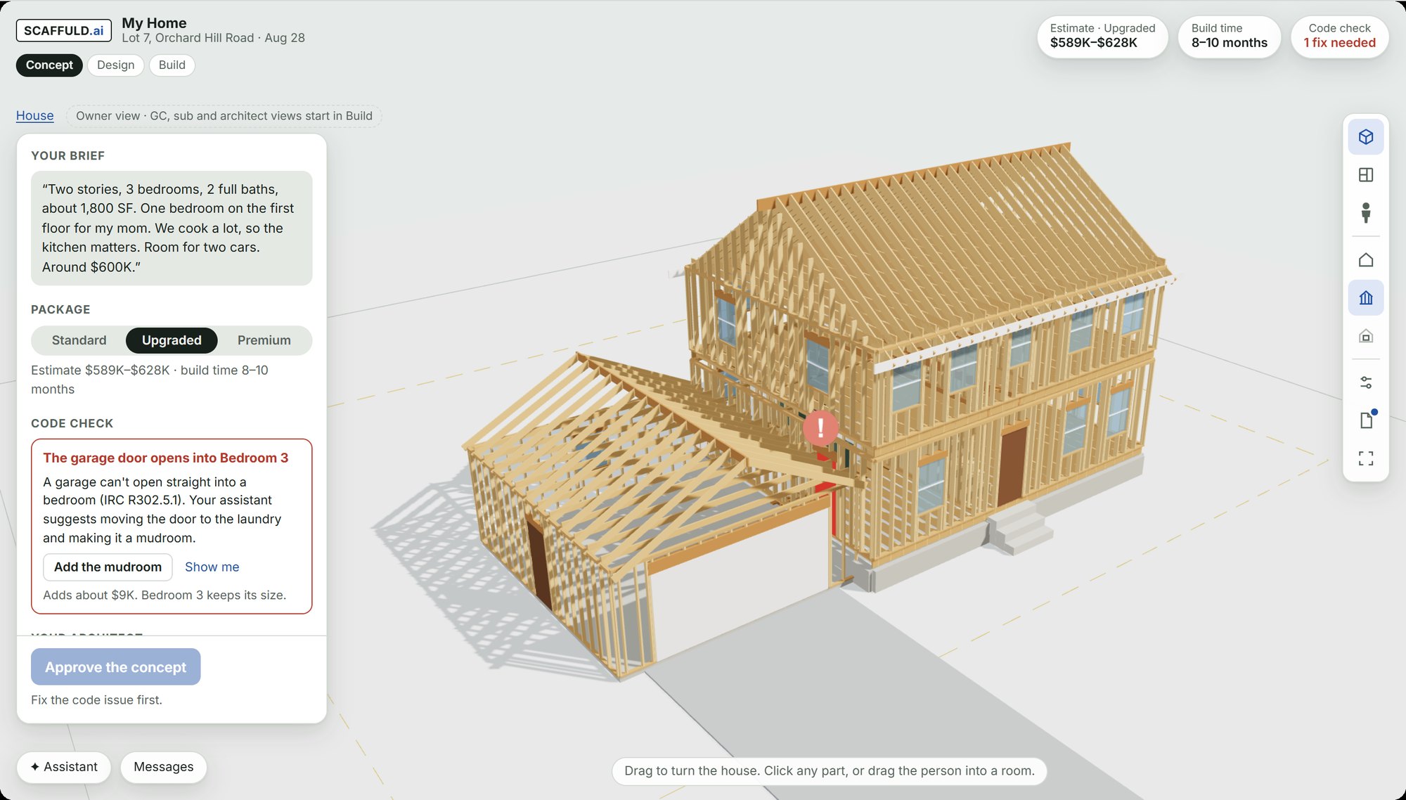Switch to the Build tab

tap(172, 65)
